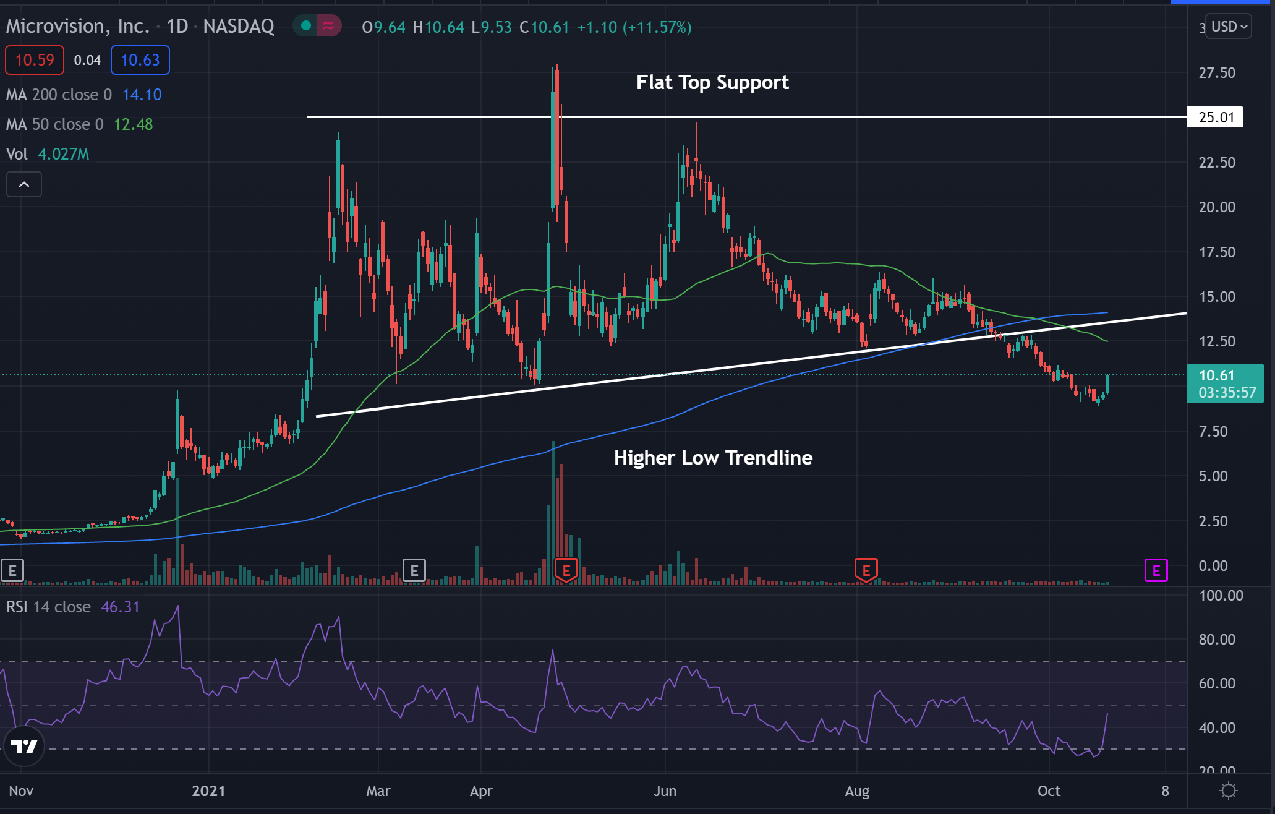Click the 2021 label on time axis
1275x814 pixels.
click(x=208, y=790)
